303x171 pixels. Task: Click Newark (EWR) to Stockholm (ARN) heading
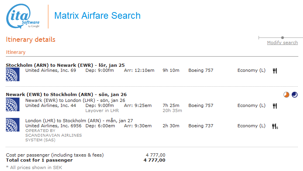(66, 94)
